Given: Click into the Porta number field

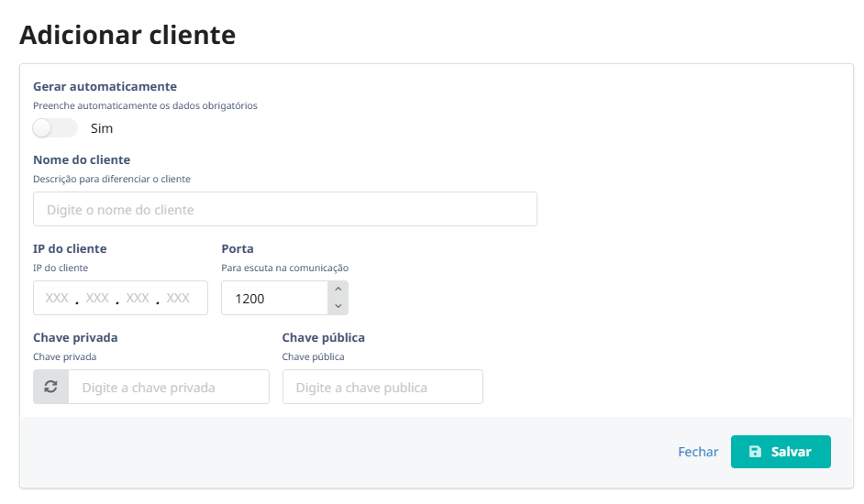Looking at the screenshot, I should [x=274, y=298].
